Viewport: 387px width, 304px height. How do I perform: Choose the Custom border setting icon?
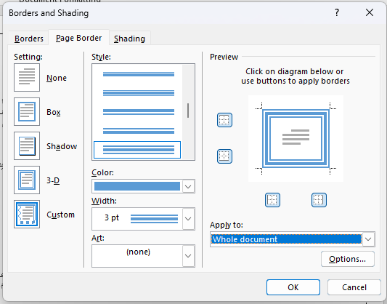27,214
